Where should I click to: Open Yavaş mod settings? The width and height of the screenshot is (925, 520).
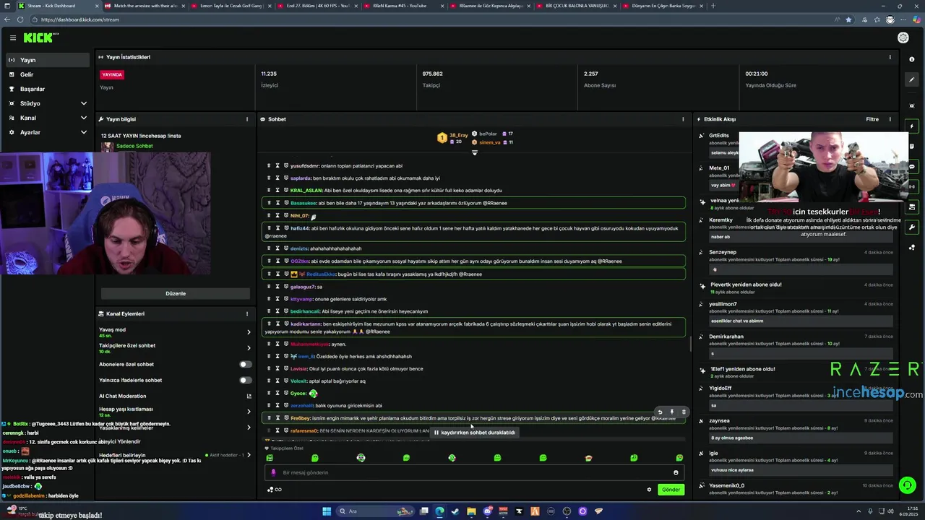click(x=176, y=332)
